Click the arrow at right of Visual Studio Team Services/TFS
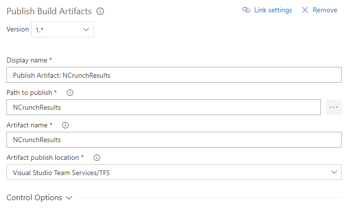 [x=334, y=172]
